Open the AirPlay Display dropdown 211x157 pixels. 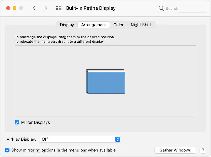(x=80, y=139)
